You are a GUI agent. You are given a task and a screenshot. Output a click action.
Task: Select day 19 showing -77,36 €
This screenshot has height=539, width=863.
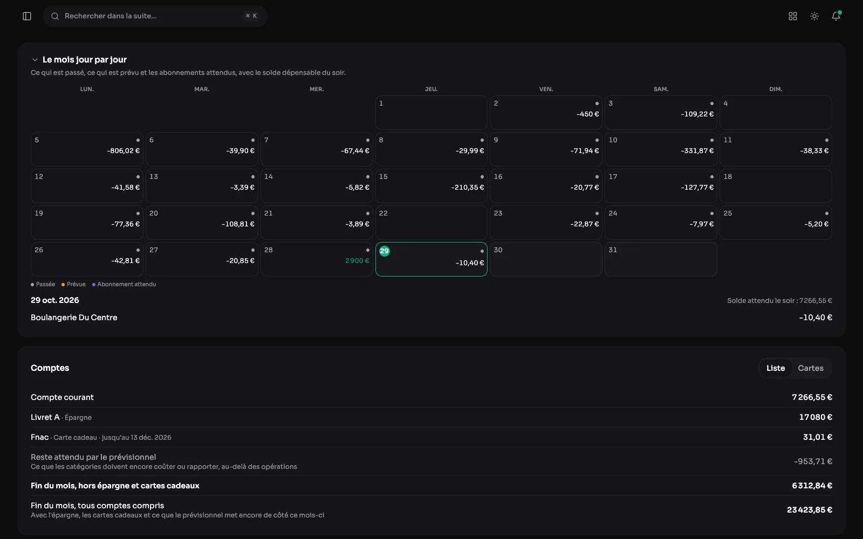(x=87, y=223)
